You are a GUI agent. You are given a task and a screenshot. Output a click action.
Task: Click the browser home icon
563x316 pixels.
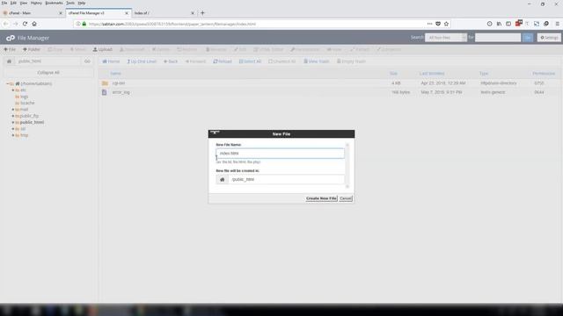(x=34, y=24)
